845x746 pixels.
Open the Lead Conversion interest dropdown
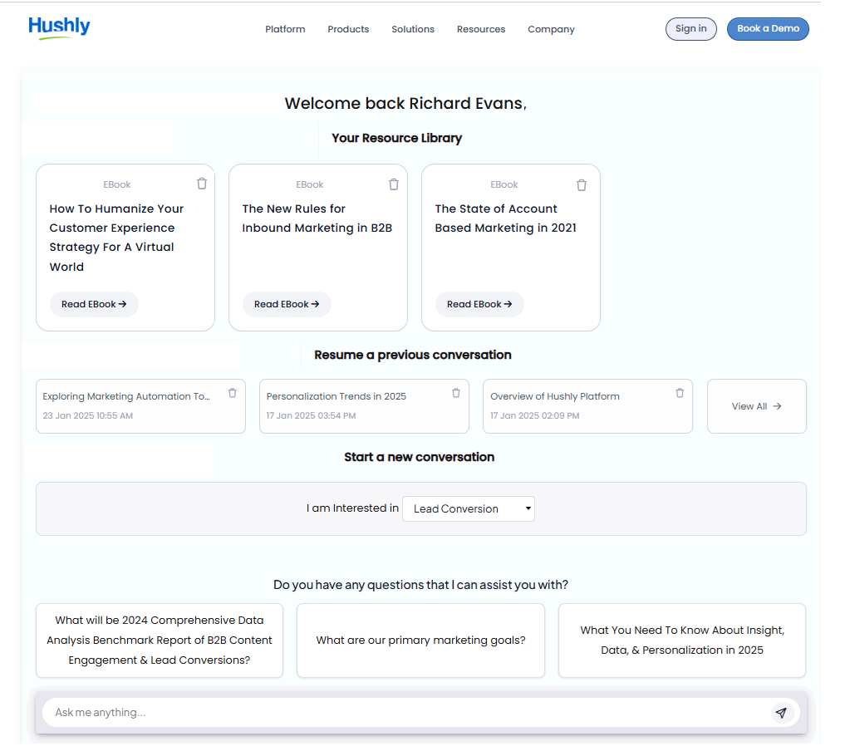tap(469, 508)
